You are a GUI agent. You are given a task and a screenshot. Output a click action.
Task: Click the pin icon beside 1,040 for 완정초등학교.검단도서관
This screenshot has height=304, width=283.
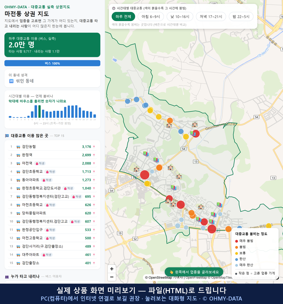pyautogui.click(x=94, y=188)
